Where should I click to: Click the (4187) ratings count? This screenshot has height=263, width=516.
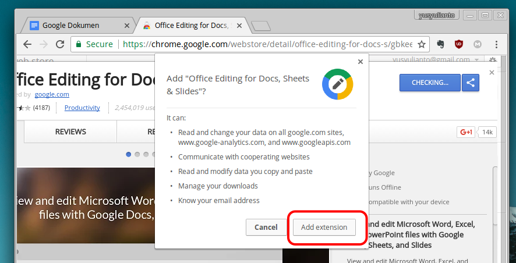coord(41,108)
